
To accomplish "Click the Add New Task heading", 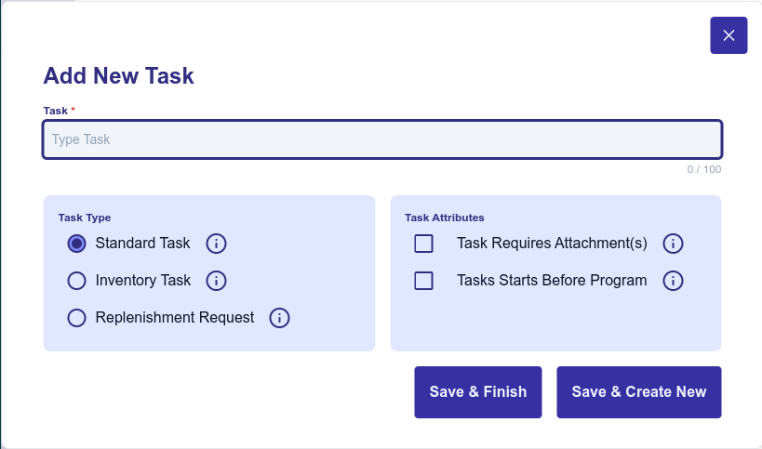I will (118, 76).
